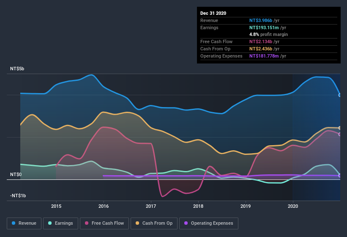This screenshot has width=347, height=237.
Task: Click the NT$3.986b revenue value
Action: pyautogui.click(x=261, y=20)
